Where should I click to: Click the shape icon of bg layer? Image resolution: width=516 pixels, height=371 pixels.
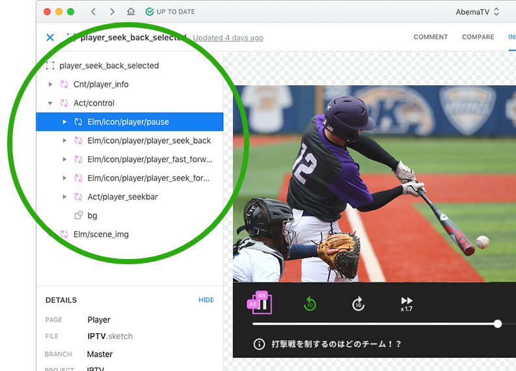pyautogui.click(x=78, y=215)
